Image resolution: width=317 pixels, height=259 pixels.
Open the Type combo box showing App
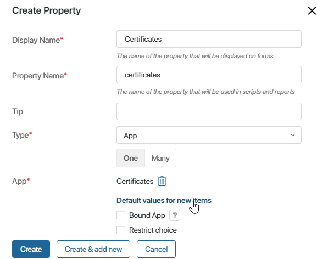click(x=209, y=135)
